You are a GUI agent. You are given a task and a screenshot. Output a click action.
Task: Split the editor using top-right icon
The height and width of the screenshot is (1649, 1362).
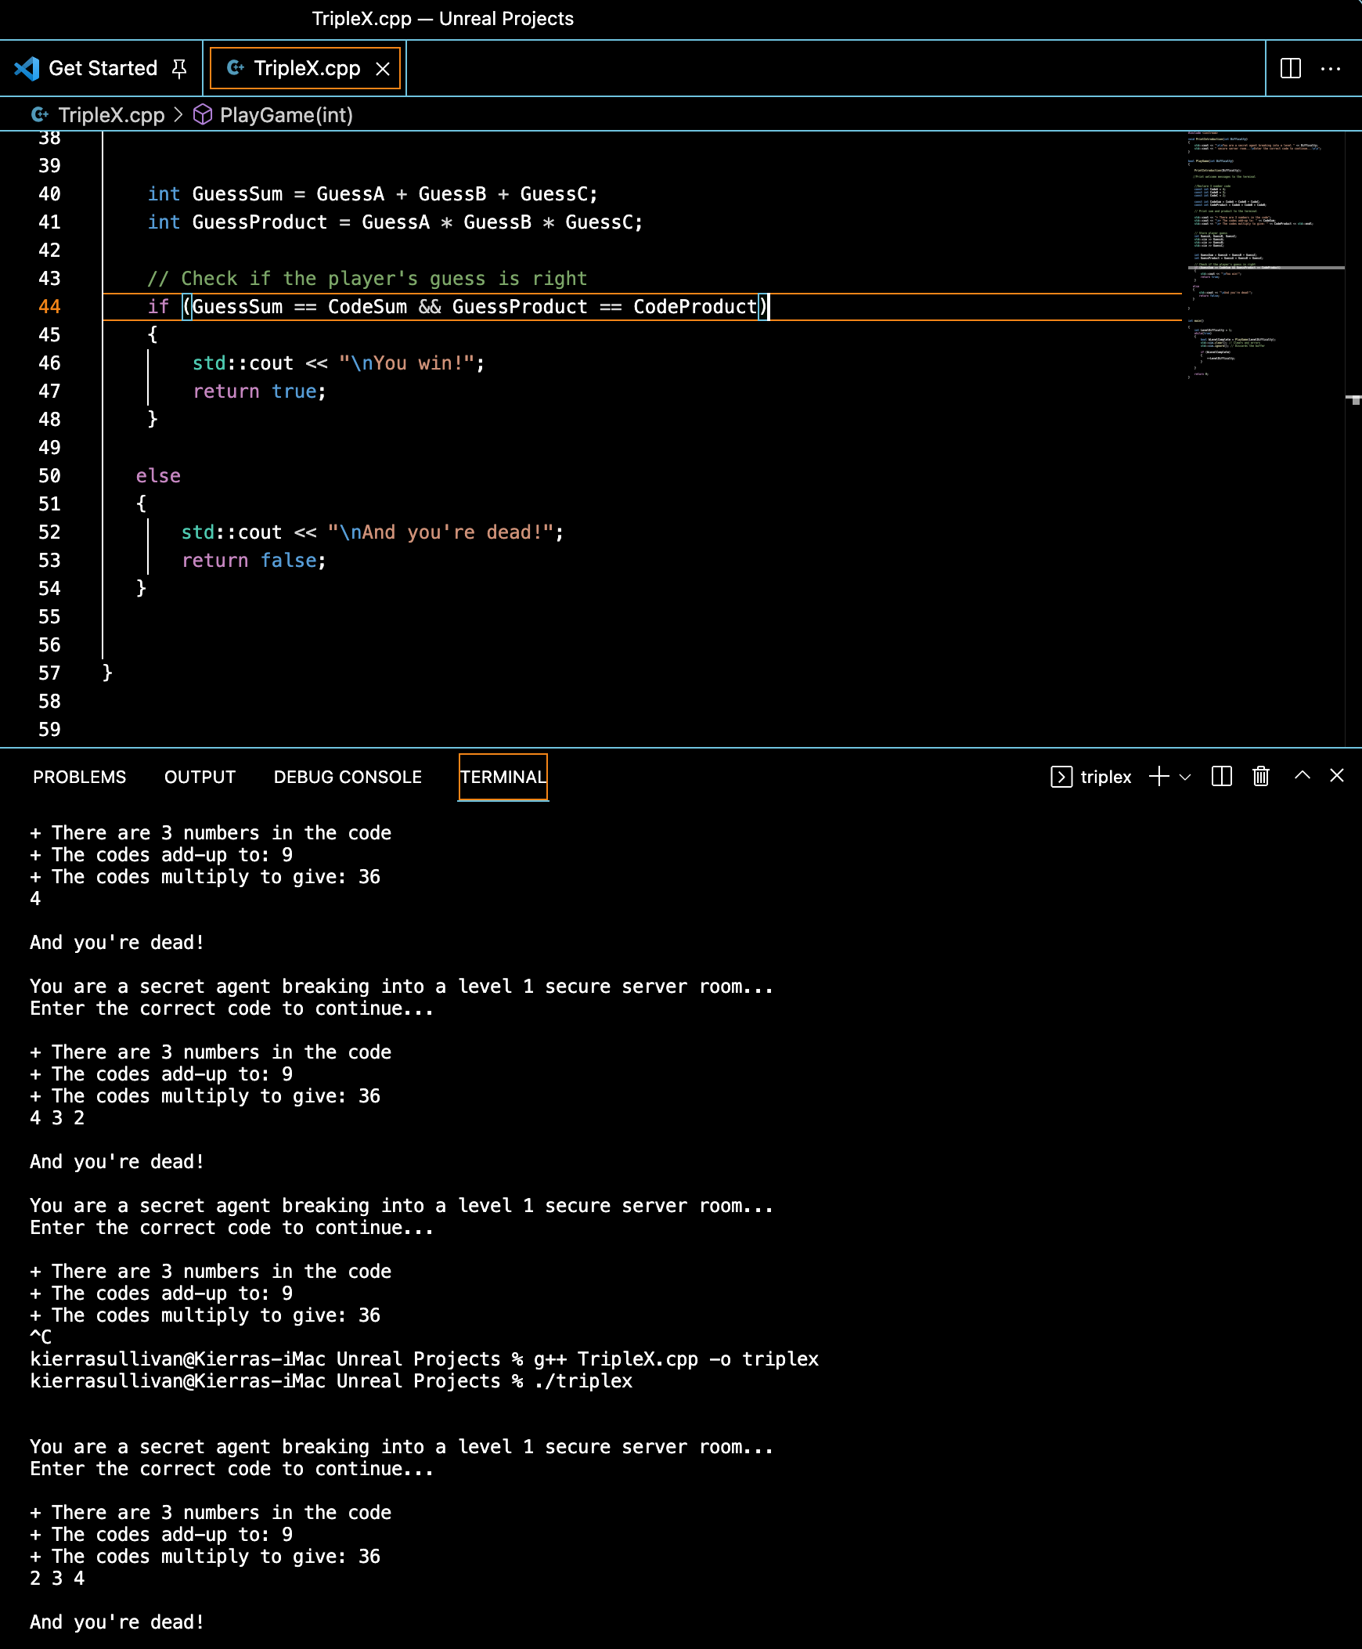pyautogui.click(x=1291, y=68)
